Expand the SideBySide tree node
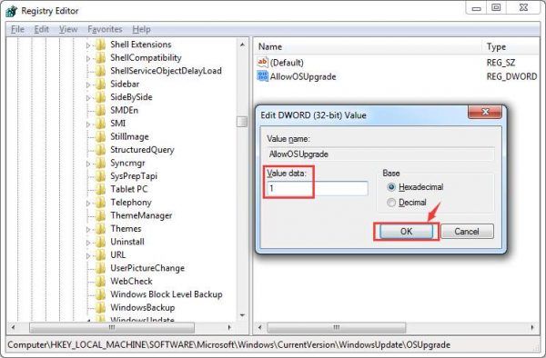The height and width of the screenshot is (358, 546). (x=88, y=98)
